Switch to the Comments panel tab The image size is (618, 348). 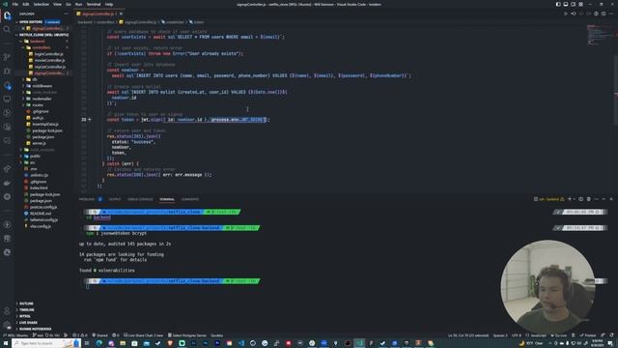(x=190, y=199)
